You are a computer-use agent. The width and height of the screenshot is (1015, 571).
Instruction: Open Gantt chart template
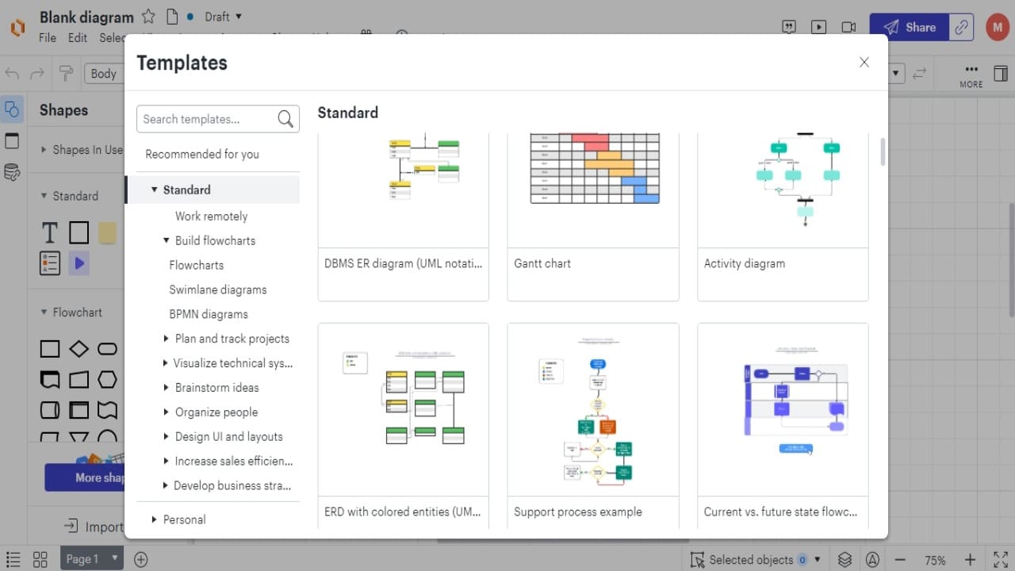[x=593, y=217]
